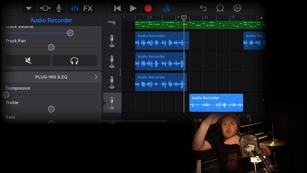
Task: Select the highlighted fourth track microphone
Action: pyautogui.click(x=112, y=102)
